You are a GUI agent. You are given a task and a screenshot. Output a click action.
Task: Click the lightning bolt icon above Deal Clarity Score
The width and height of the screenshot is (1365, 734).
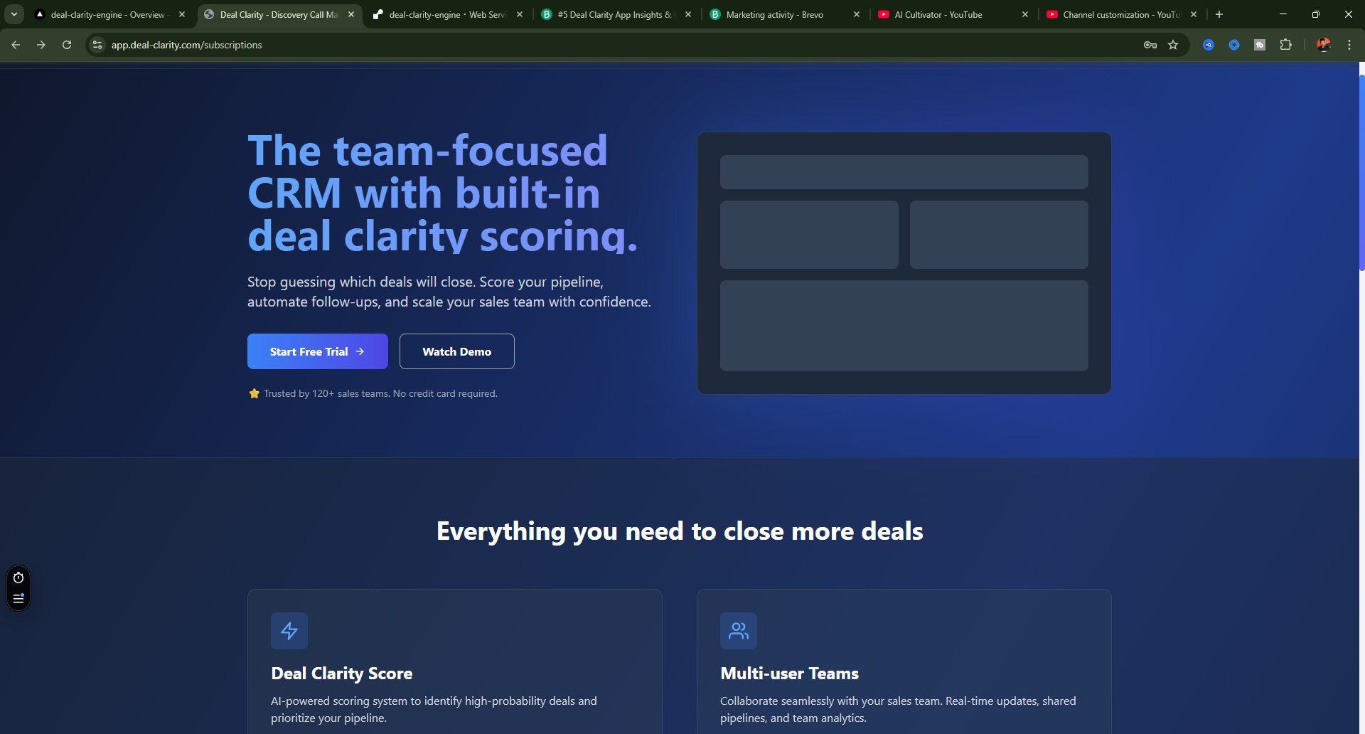[x=289, y=630]
